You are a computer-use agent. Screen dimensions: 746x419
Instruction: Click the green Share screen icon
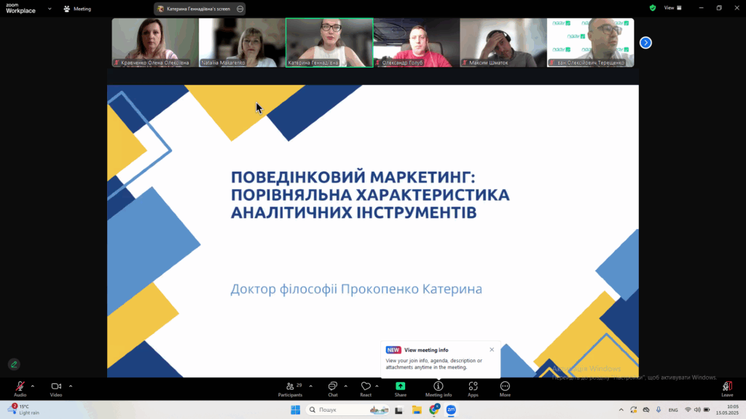[400, 386]
